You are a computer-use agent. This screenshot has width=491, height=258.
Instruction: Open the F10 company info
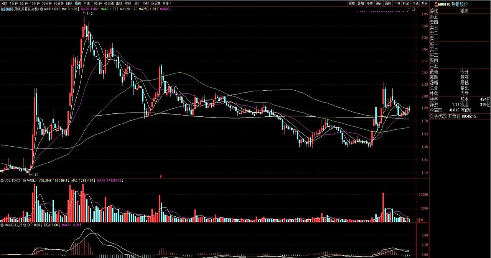click(397, 3)
